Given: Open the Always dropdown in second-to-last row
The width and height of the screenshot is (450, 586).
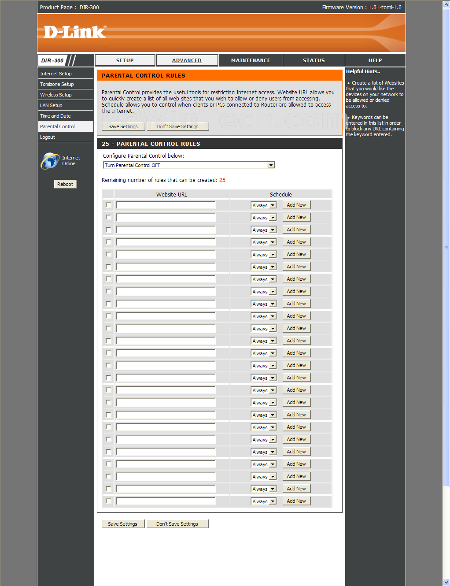Looking at the screenshot, I should 263,489.
